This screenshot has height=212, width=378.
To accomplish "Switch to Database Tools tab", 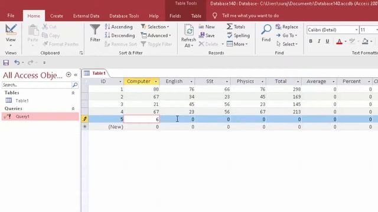I will pos(124,16).
